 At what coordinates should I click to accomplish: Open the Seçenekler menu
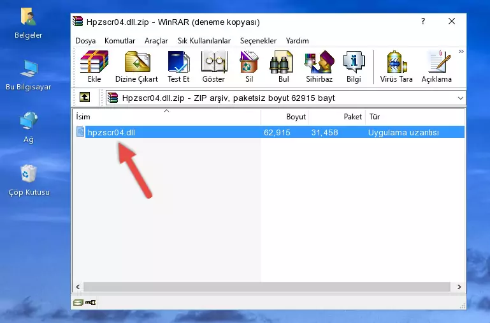click(258, 41)
